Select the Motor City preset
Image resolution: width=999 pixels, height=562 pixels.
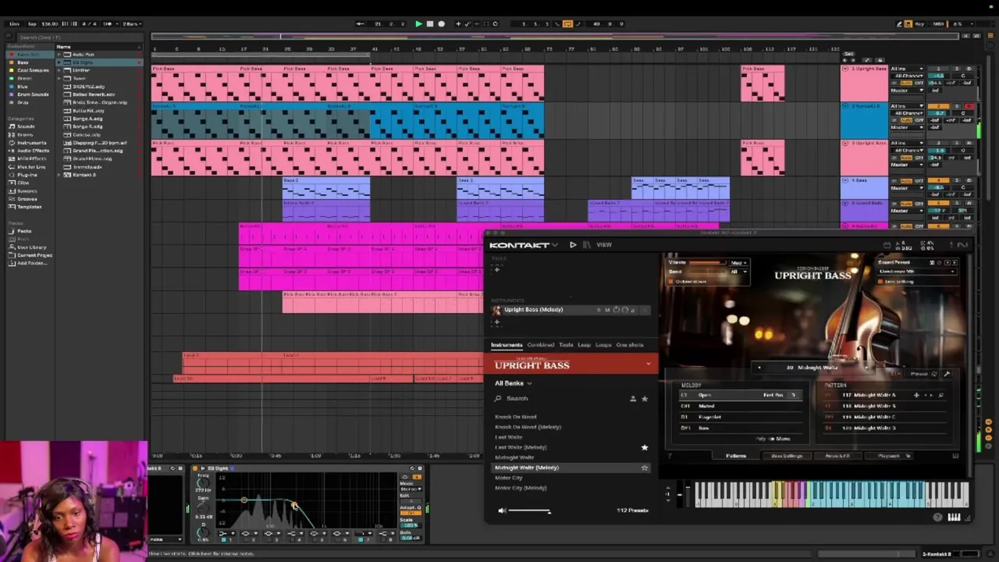coord(509,478)
